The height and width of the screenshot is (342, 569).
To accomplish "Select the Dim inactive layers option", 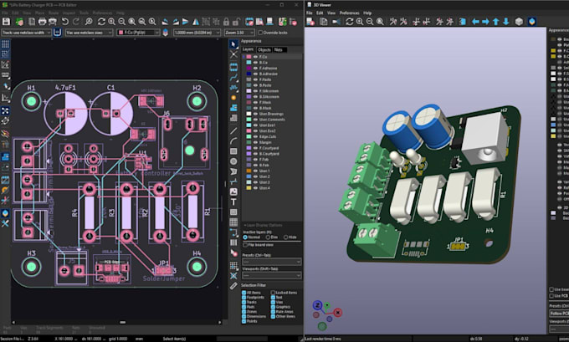I will (x=268, y=237).
